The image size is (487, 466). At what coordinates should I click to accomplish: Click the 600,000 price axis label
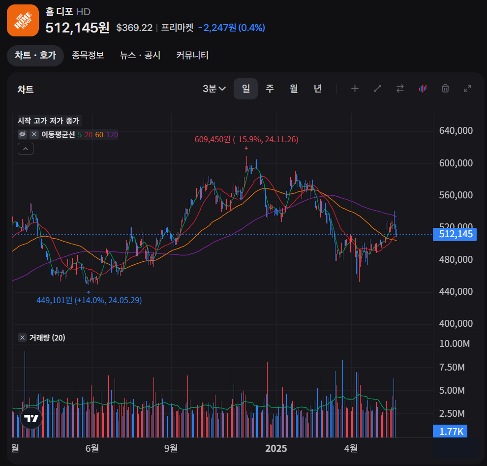[x=456, y=163]
